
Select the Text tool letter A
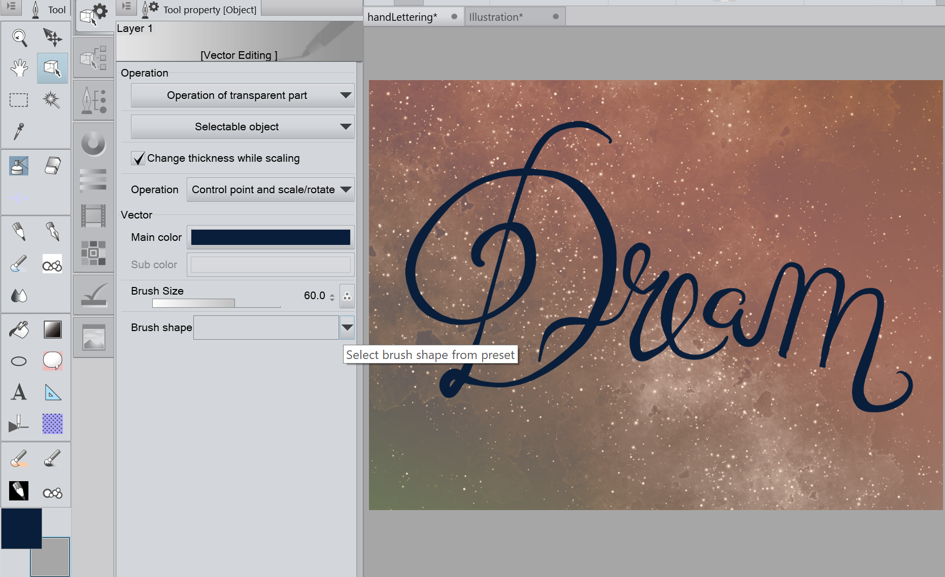click(19, 392)
